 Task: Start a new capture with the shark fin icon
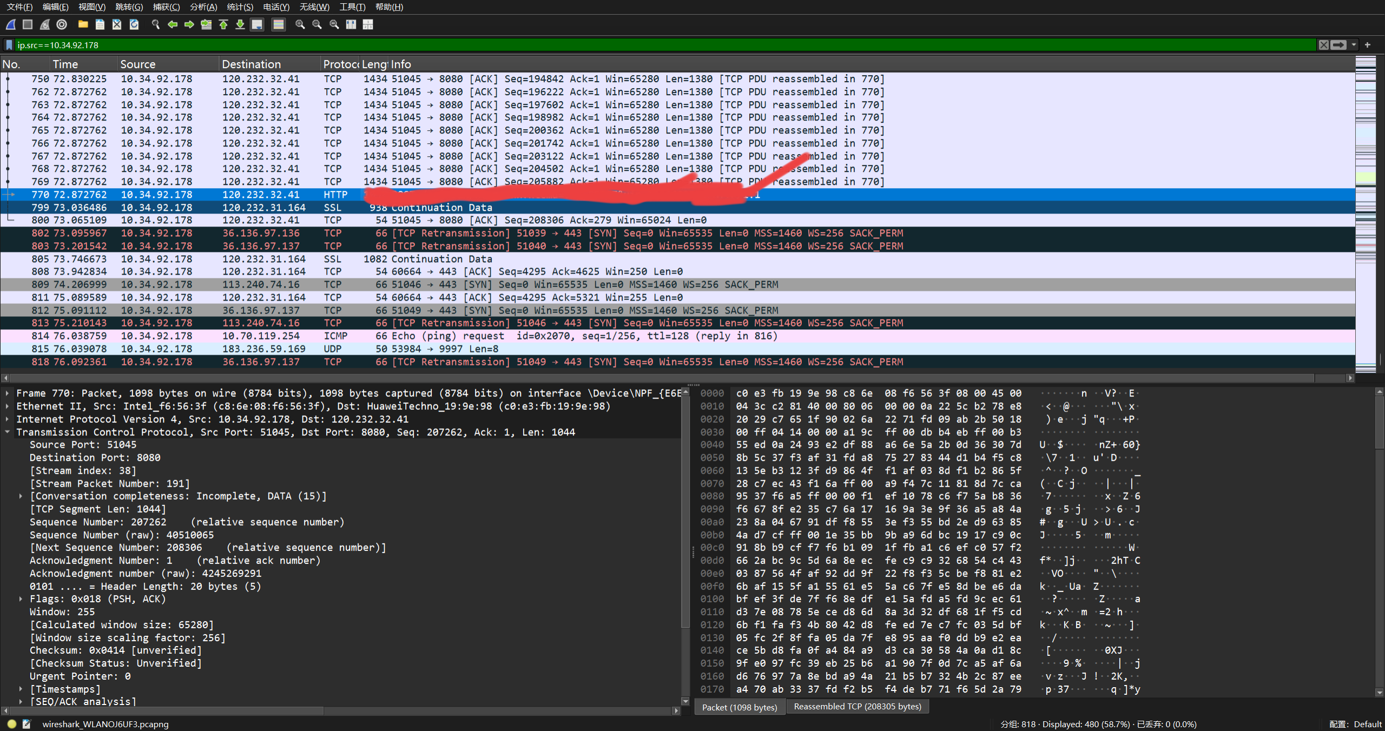click(10, 24)
